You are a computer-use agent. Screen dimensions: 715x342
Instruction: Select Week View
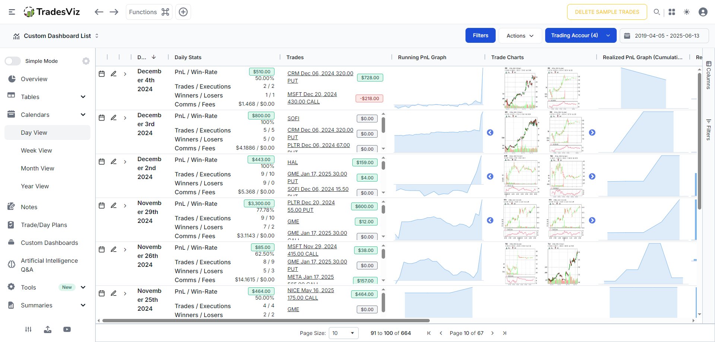pyautogui.click(x=47, y=150)
